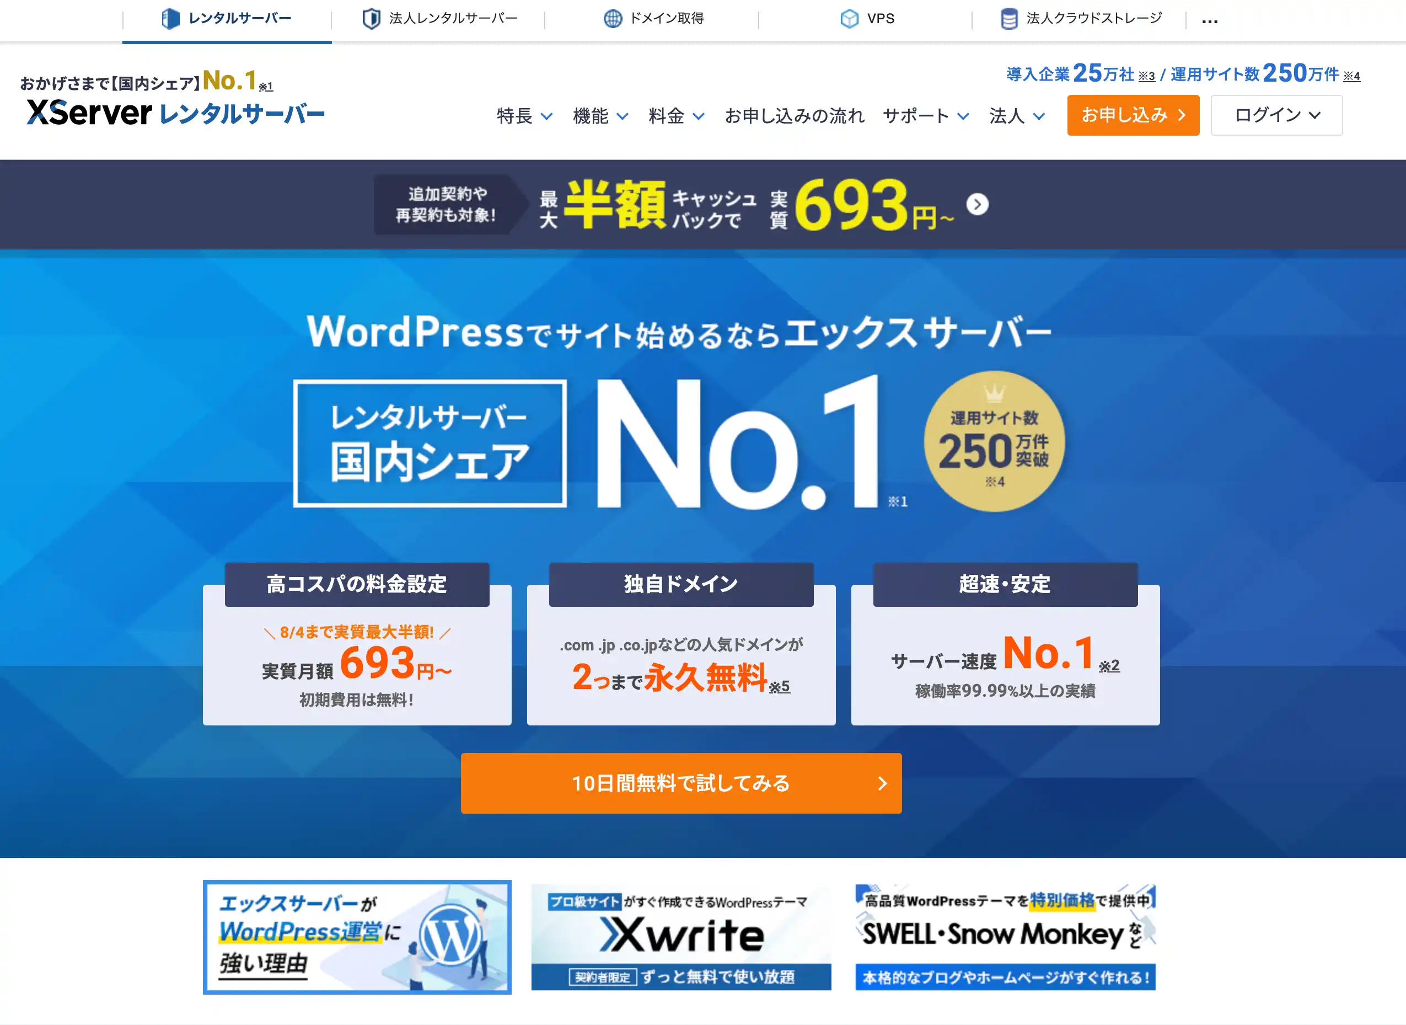Expand the 特長 dropdown menu
The image size is (1406, 1025).
(x=525, y=115)
